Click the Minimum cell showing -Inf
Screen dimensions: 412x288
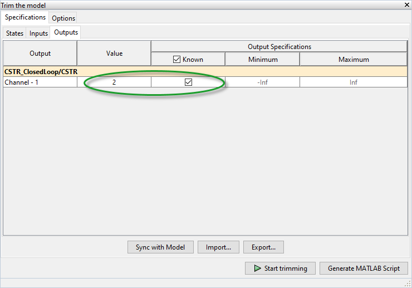pyautogui.click(x=262, y=82)
